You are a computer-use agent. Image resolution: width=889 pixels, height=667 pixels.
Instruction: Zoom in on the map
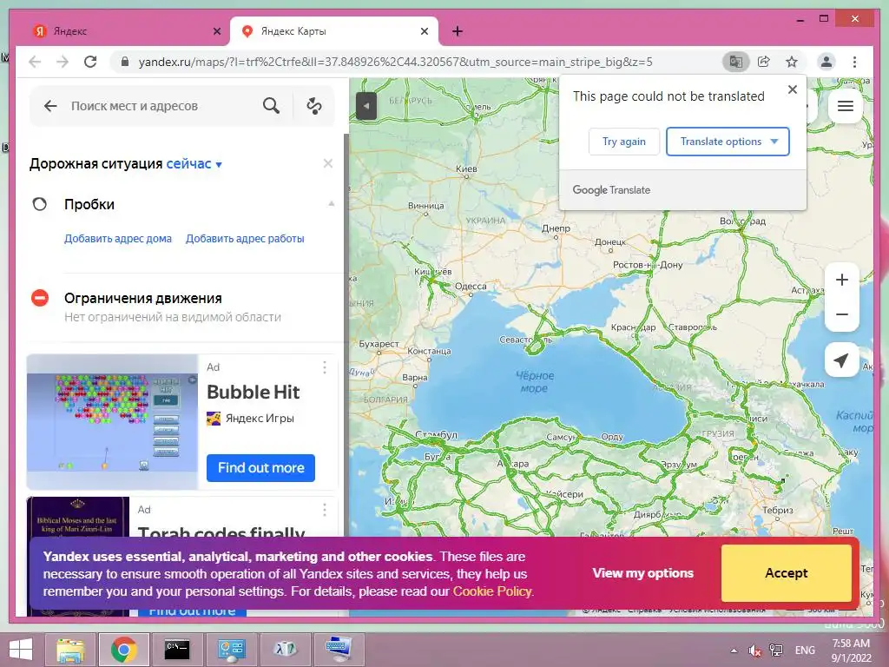point(842,280)
